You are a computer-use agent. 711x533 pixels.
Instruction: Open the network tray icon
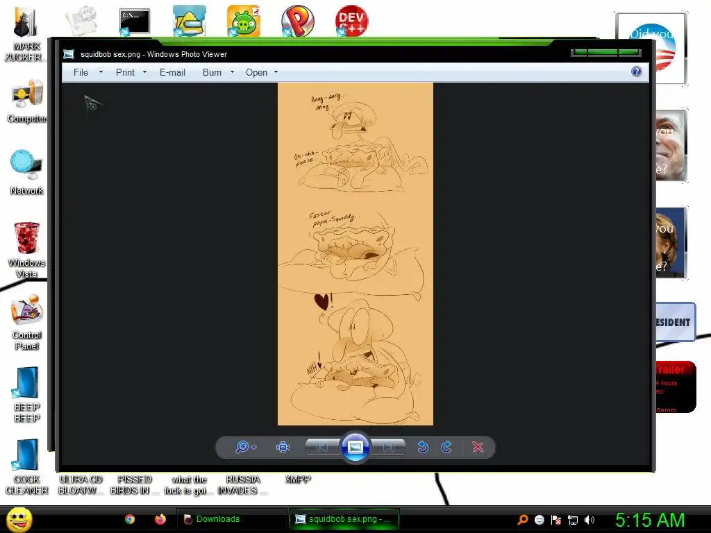pyautogui.click(x=573, y=520)
